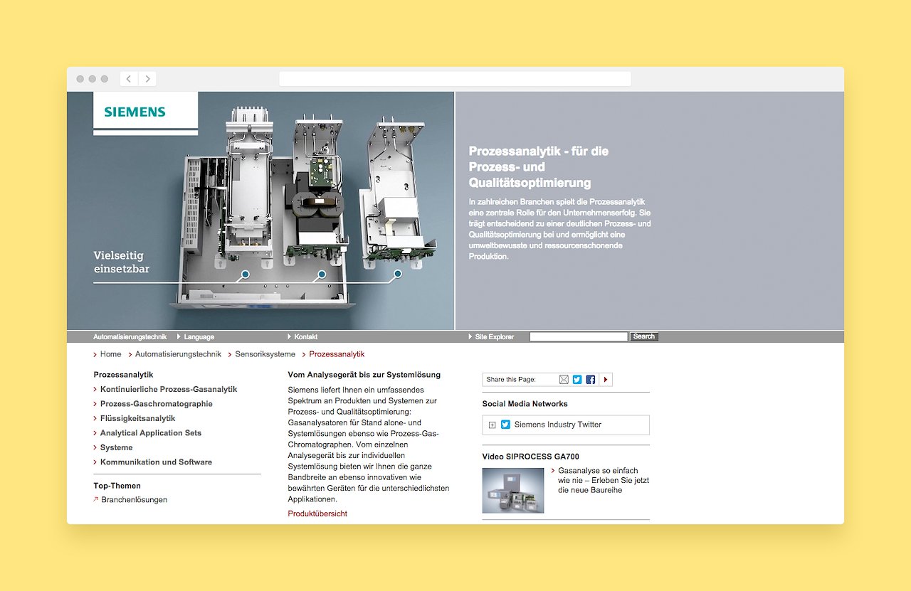
Task: Click the gray browser window close dot
Action: pyautogui.click(x=80, y=79)
